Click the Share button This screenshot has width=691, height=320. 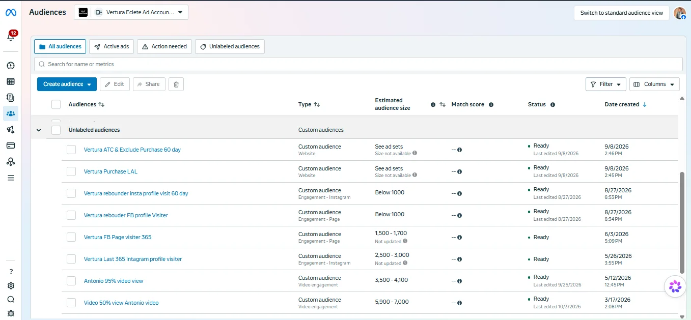click(149, 84)
